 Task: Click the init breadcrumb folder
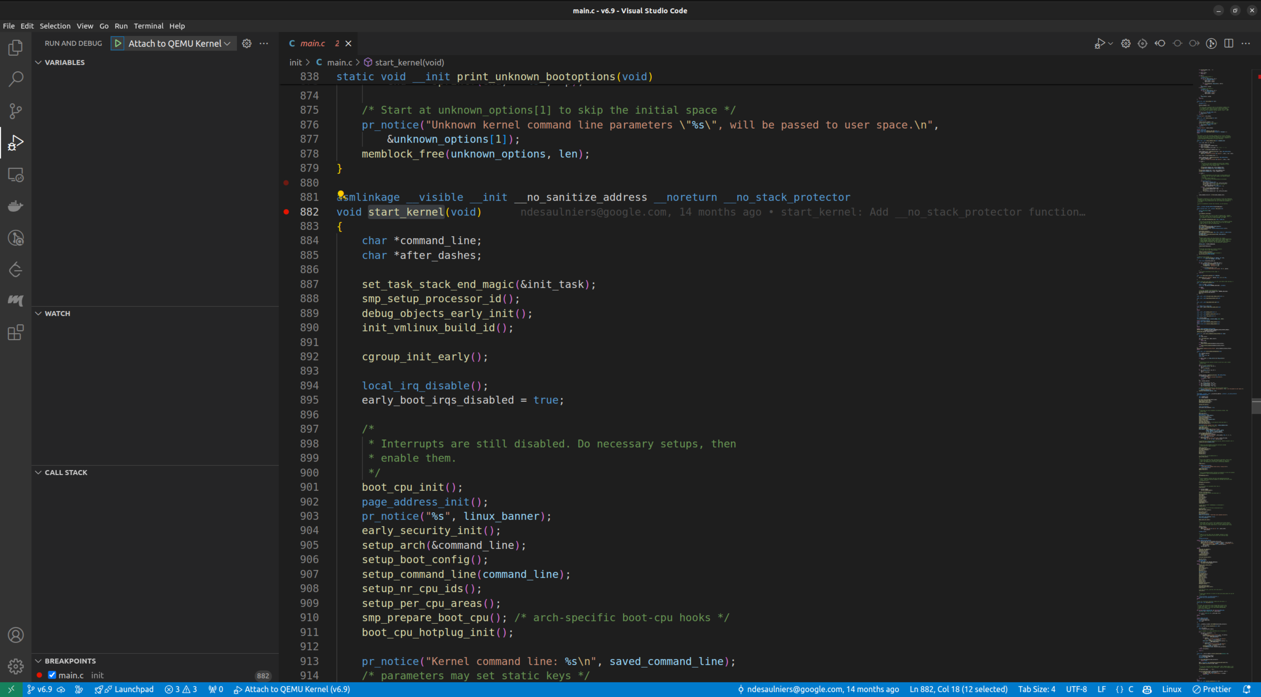tap(296, 63)
